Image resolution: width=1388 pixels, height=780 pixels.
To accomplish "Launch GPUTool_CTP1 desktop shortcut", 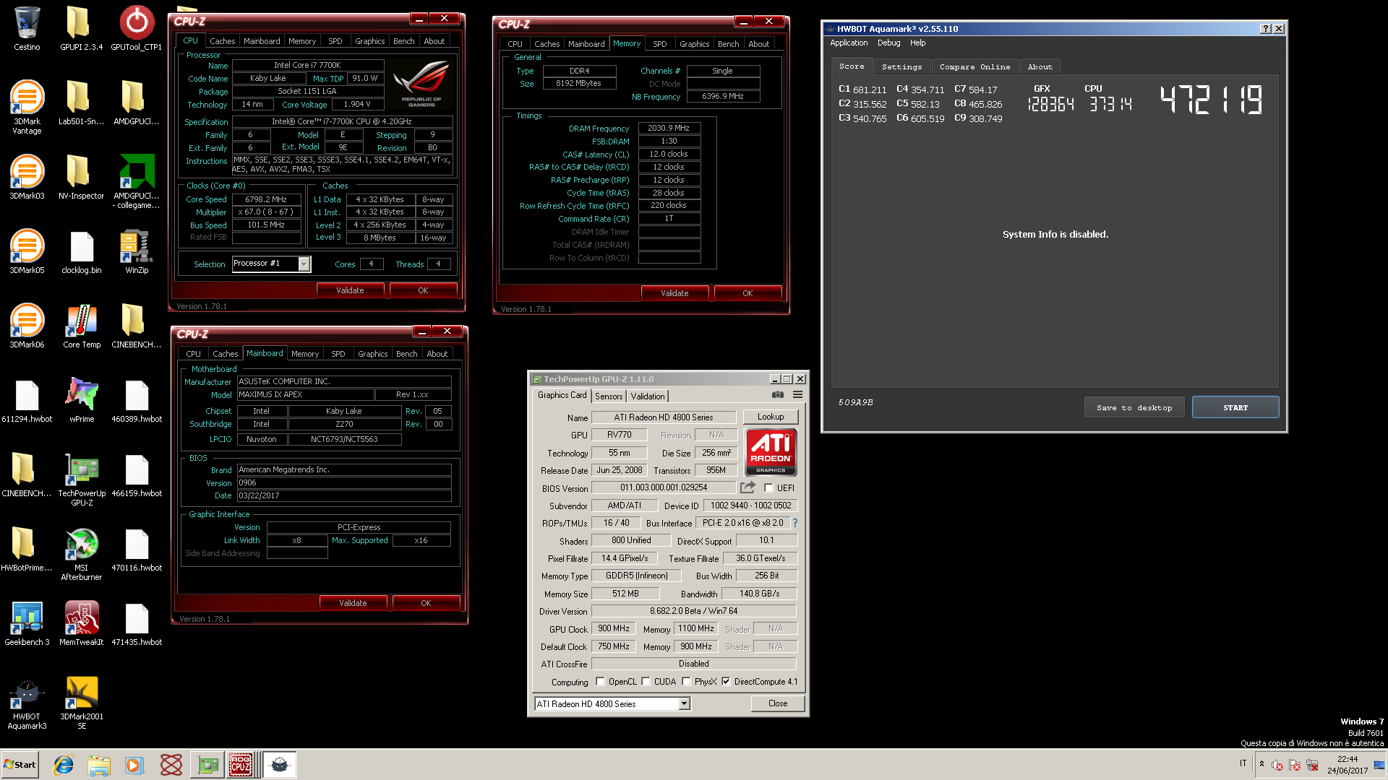I will (x=136, y=29).
